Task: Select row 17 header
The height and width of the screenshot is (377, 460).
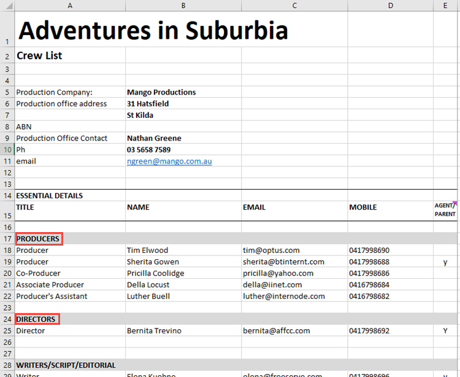Action: click(7, 239)
